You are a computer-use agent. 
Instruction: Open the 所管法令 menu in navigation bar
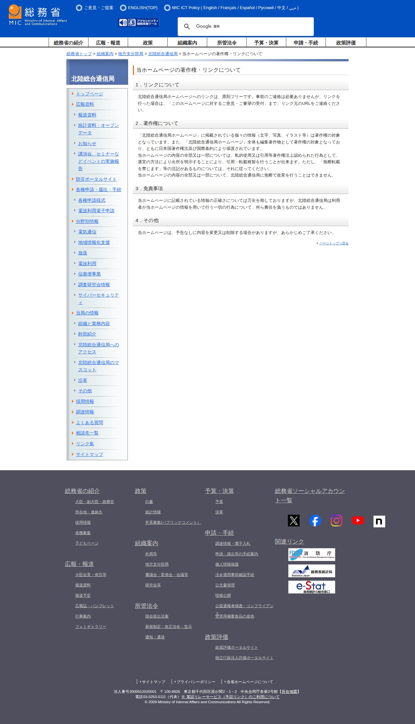tap(227, 43)
